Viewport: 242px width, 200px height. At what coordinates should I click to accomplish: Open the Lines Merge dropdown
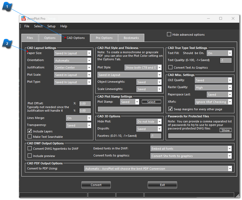tap(79, 118)
